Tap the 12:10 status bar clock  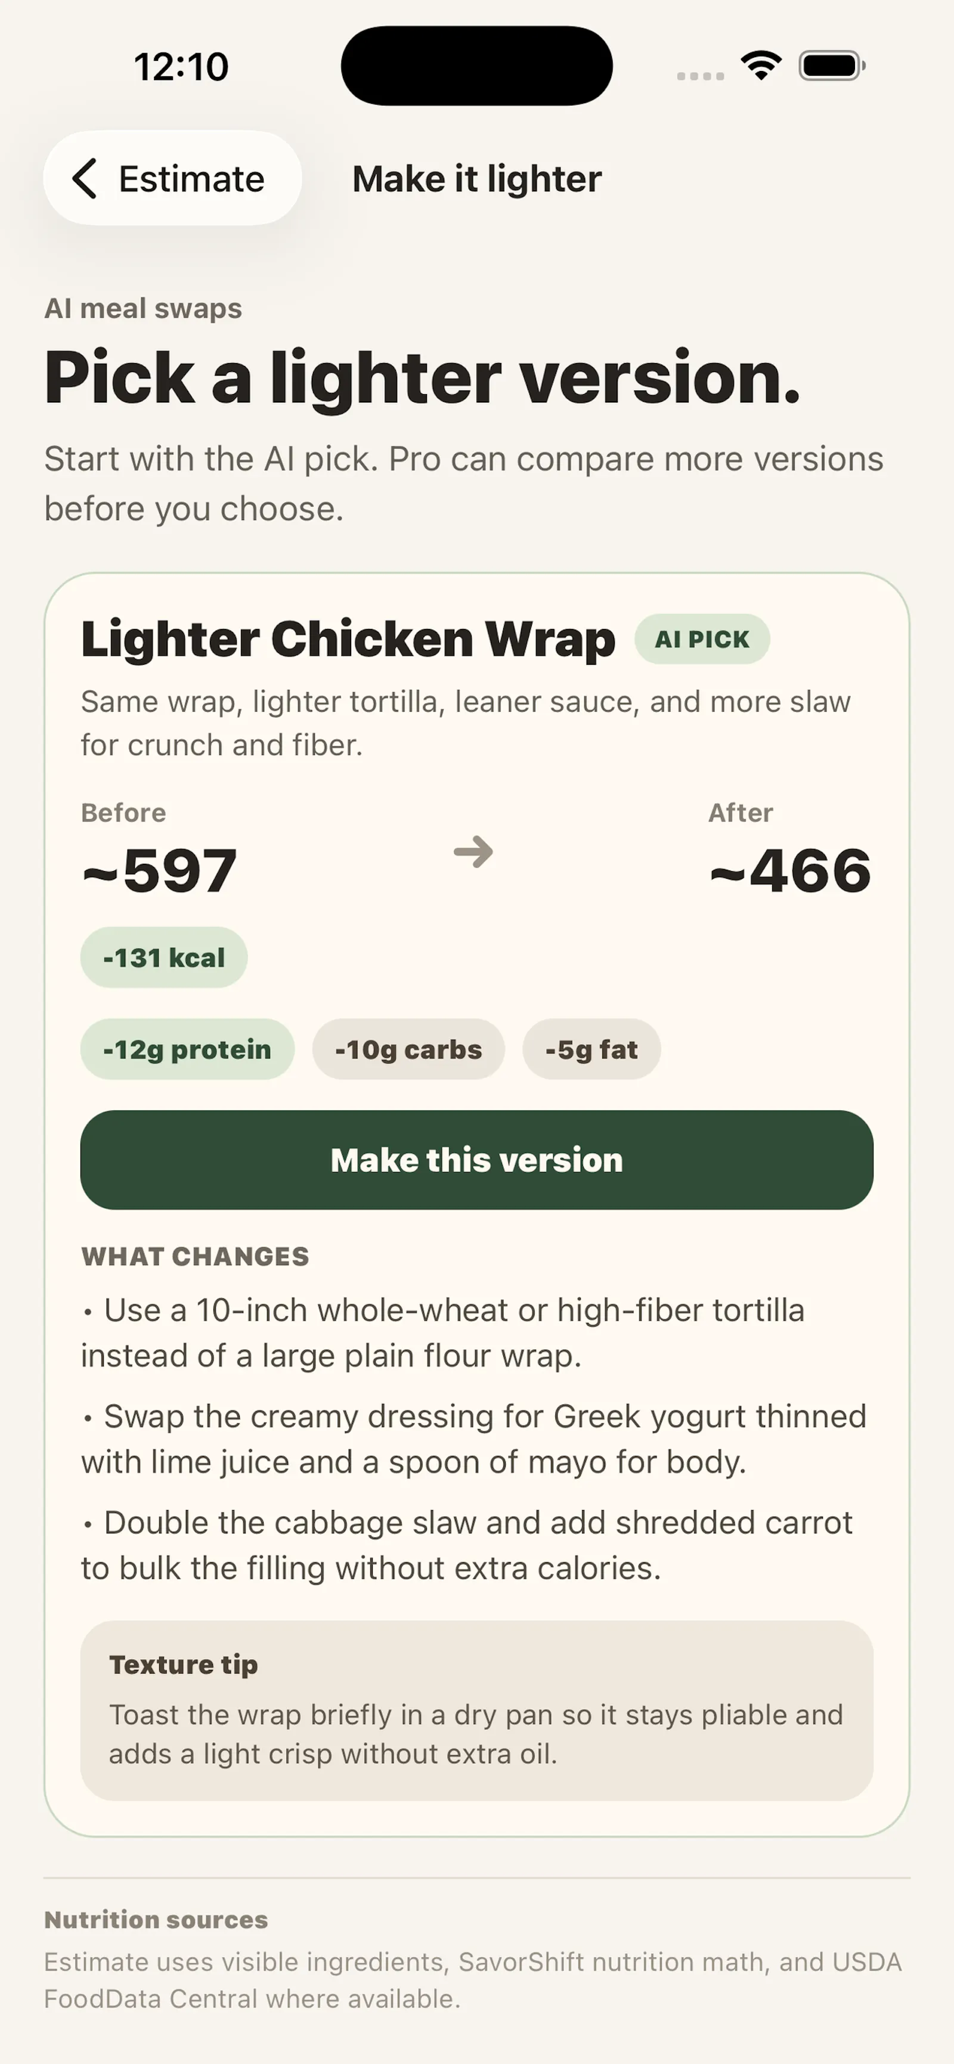tap(182, 67)
